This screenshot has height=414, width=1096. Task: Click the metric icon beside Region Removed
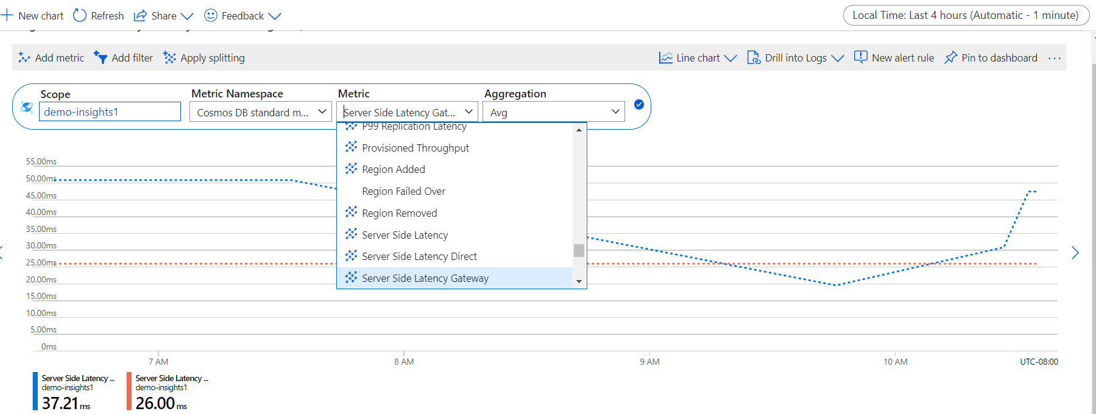pyautogui.click(x=352, y=212)
